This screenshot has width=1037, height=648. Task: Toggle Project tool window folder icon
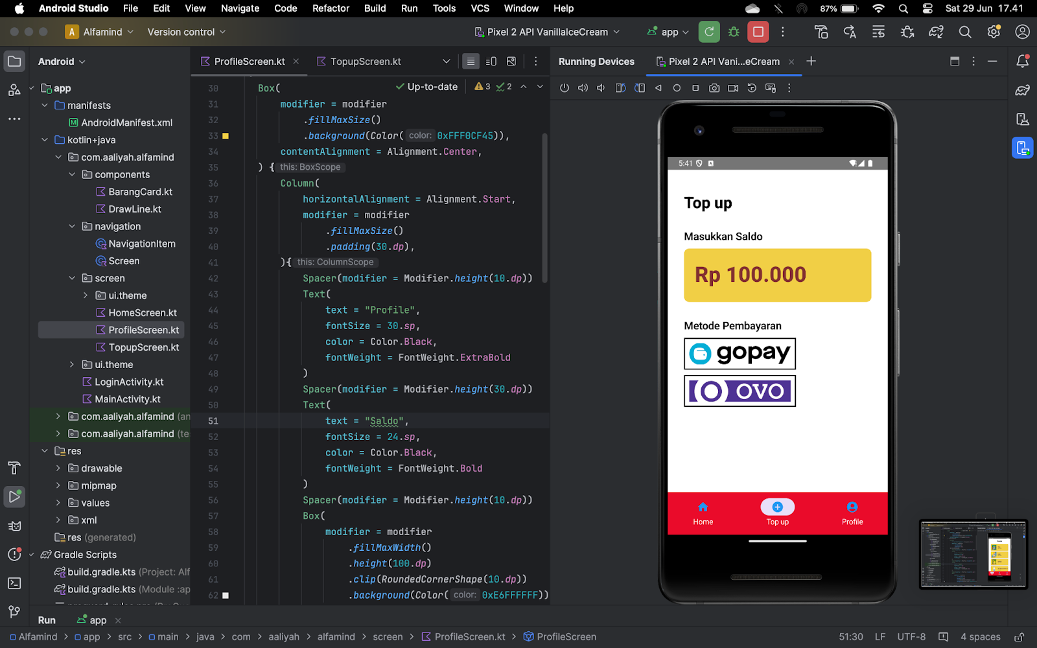point(14,62)
